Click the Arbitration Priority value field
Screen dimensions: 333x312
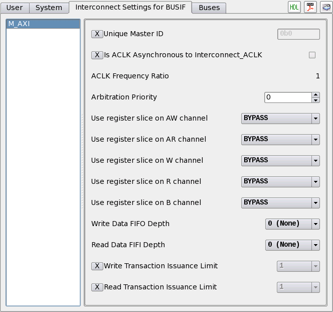(x=288, y=97)
